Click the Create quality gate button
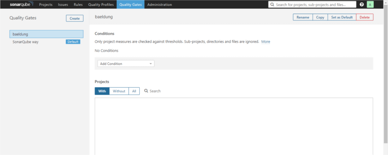The height and width of the screenshot is (155, 388). 75,18
